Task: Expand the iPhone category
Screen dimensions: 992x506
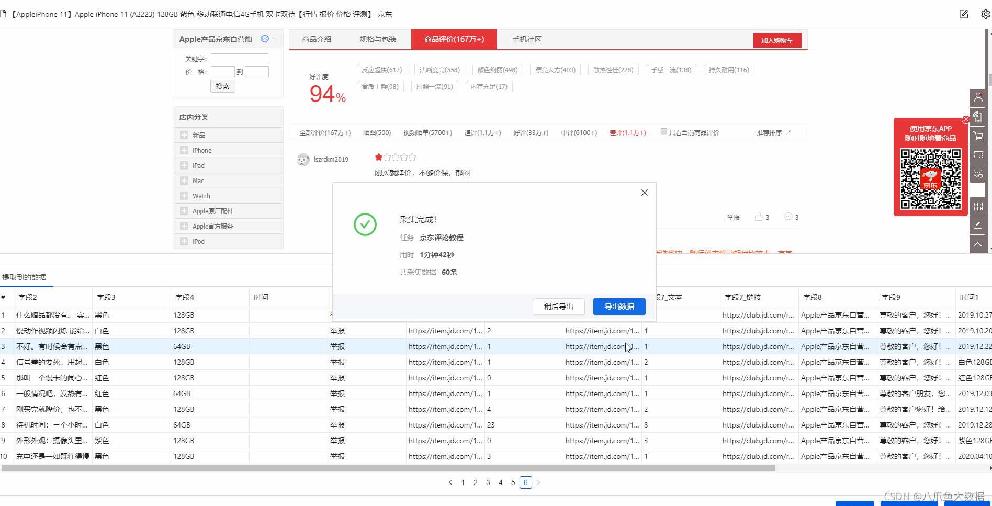Action: click(x=184, y=150)
